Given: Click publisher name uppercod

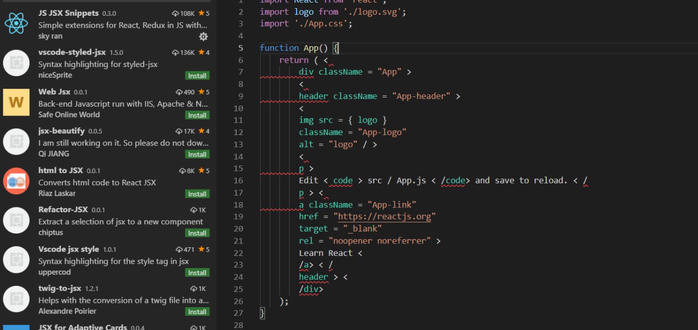Looking at the screenshot, I should (55, 272).
